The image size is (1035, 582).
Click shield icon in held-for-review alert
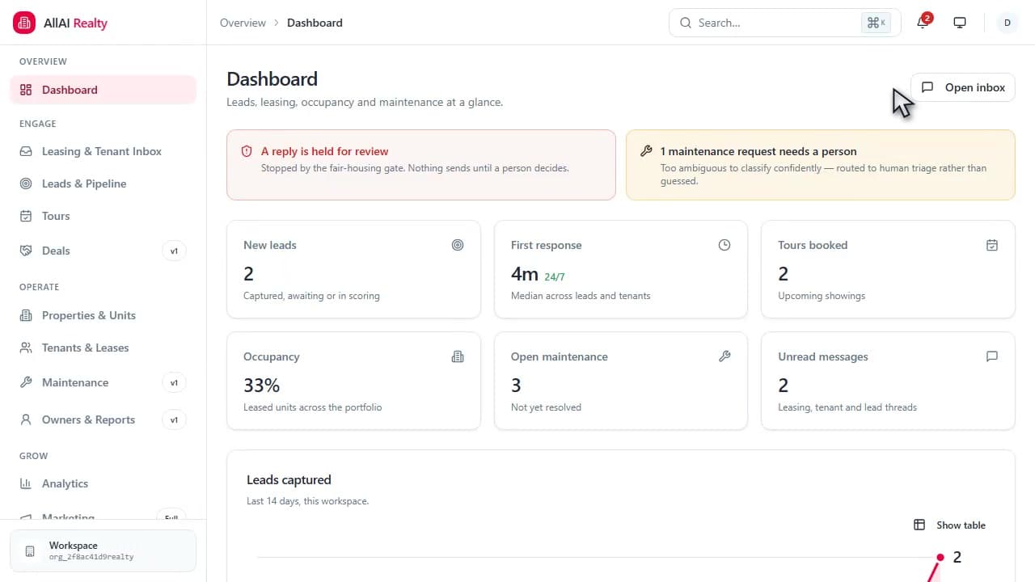(247, 151)
